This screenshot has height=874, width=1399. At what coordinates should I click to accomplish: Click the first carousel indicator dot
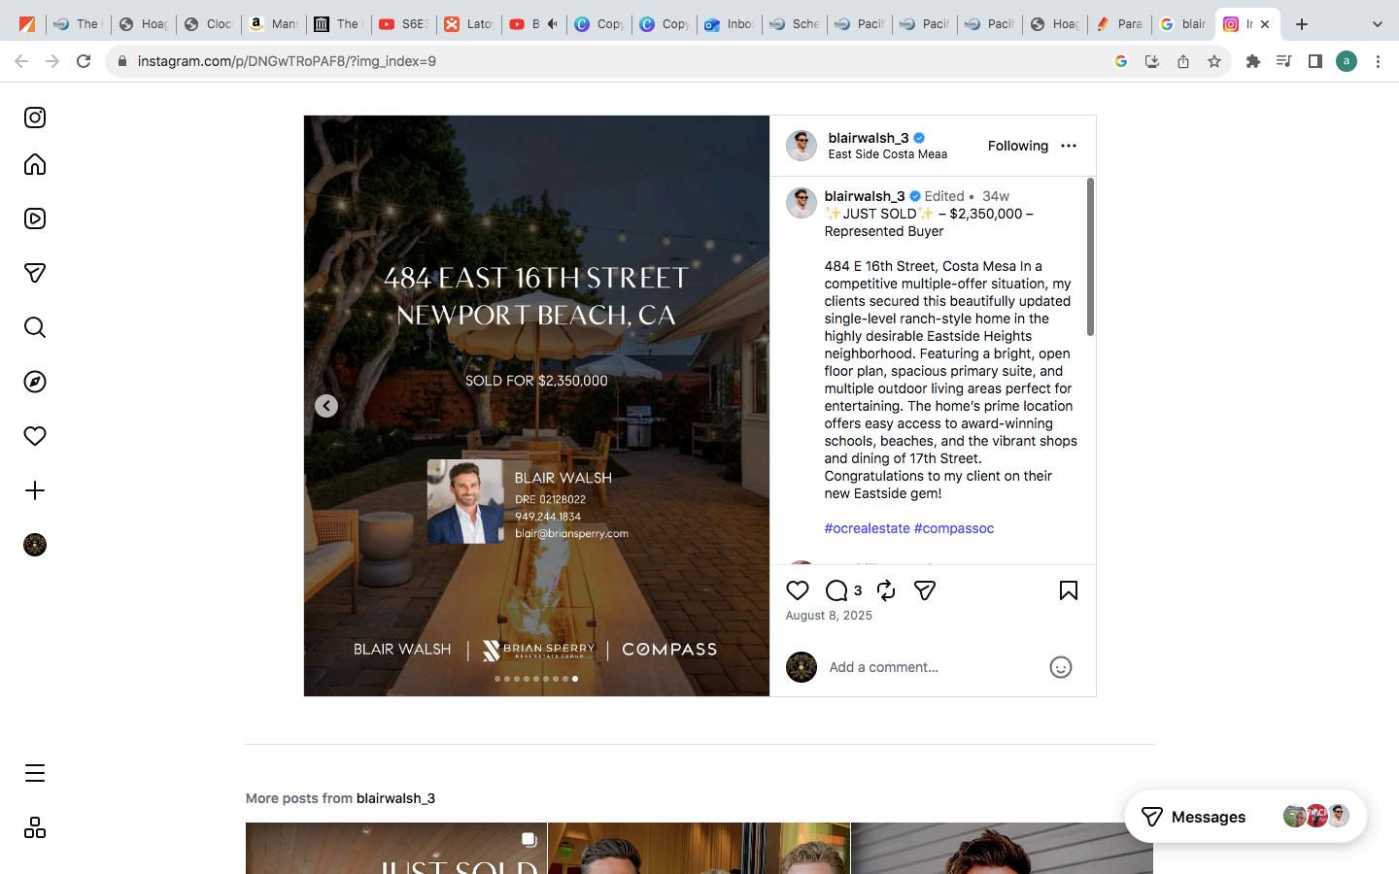coord(497,679)
